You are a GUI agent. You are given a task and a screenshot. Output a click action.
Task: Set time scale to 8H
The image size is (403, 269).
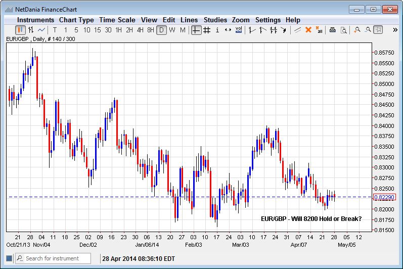click(151, 30)
